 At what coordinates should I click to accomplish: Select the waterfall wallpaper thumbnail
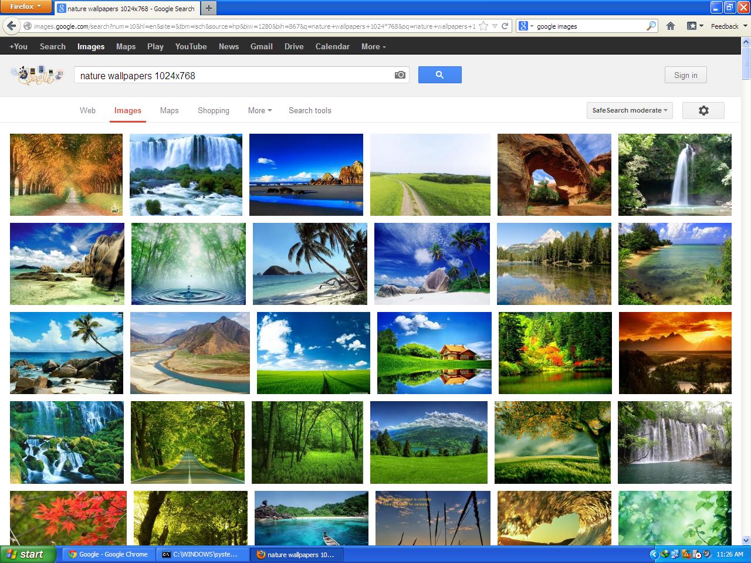pyautogui.click(x=186, y=174)
